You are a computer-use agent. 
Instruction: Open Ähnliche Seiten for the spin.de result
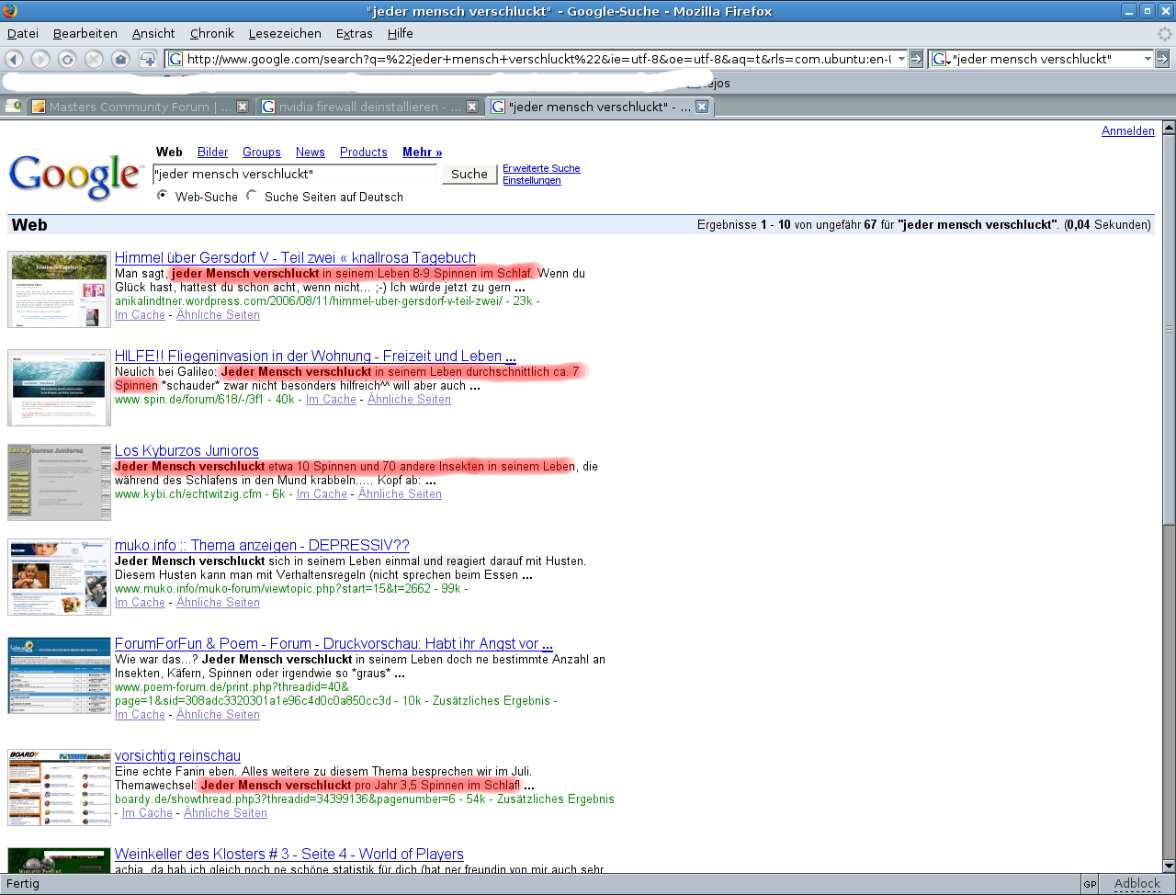tap(409, 400)
